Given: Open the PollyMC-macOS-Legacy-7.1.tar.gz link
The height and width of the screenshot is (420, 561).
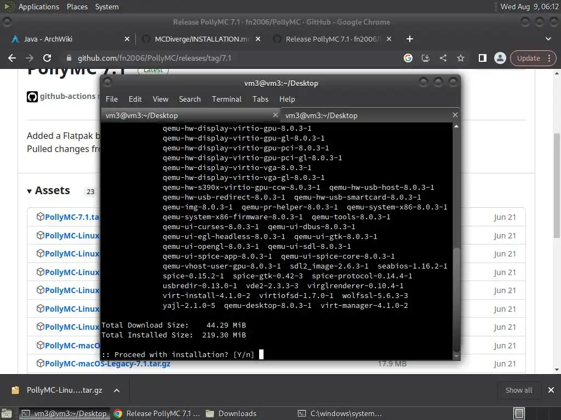Looking at the screenshot, I should click(108, 364).
